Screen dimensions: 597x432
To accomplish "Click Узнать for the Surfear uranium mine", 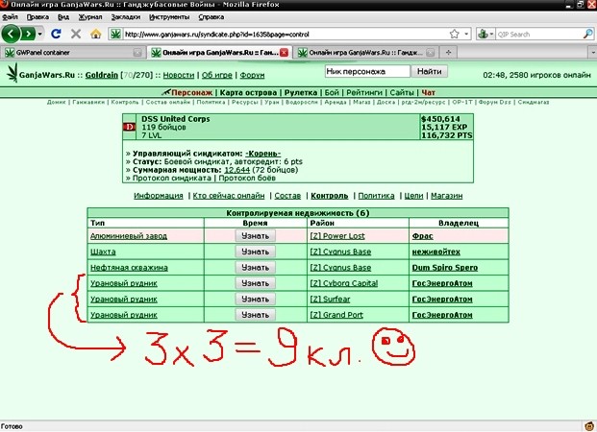I will (x=255, y=300).
